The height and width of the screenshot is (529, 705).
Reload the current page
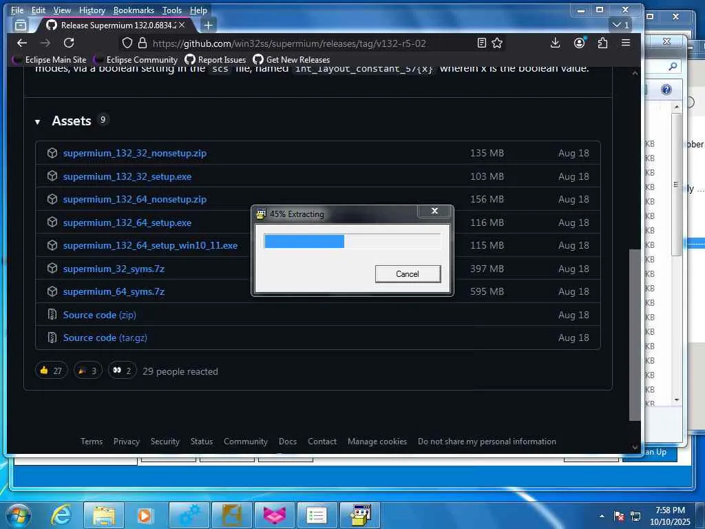click(69, 43)
